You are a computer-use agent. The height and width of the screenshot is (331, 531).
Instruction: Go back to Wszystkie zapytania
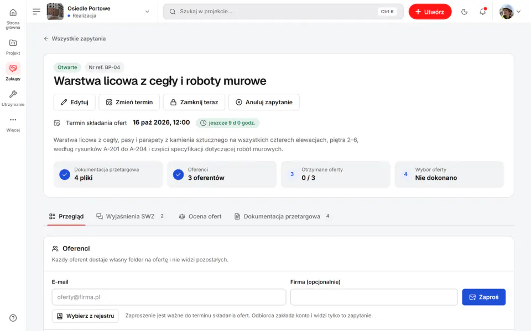click(75, 39)
